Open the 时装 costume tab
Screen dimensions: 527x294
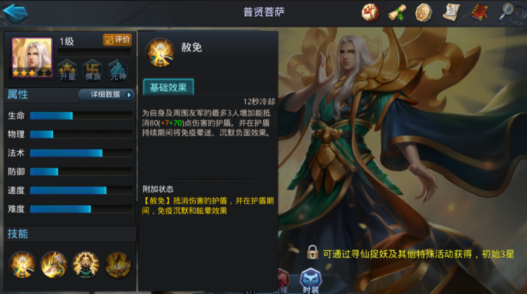(311, 281)
